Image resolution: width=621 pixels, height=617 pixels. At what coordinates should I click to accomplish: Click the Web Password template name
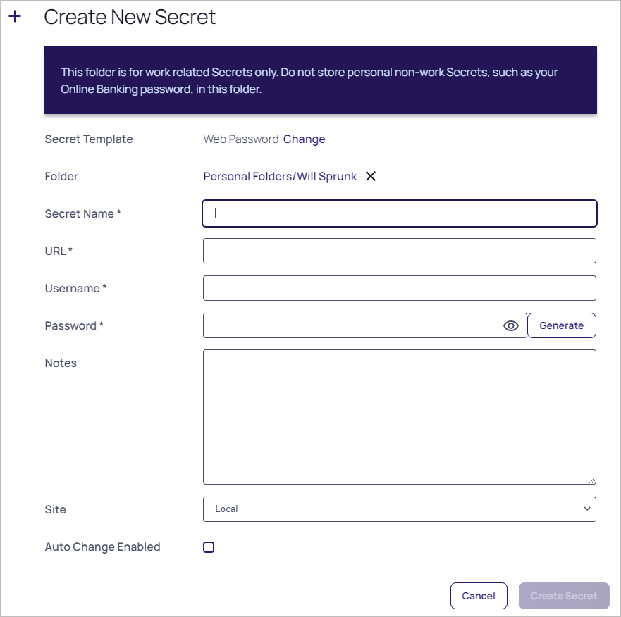tap(241, 139)
